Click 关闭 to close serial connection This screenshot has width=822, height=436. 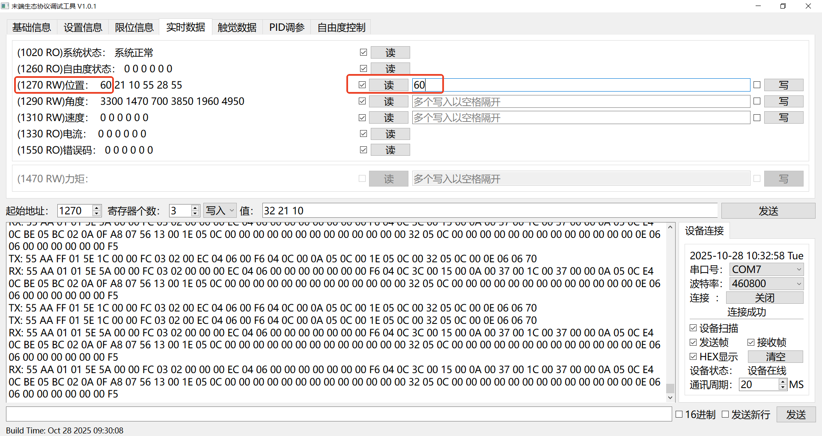[x=765, y=298]
